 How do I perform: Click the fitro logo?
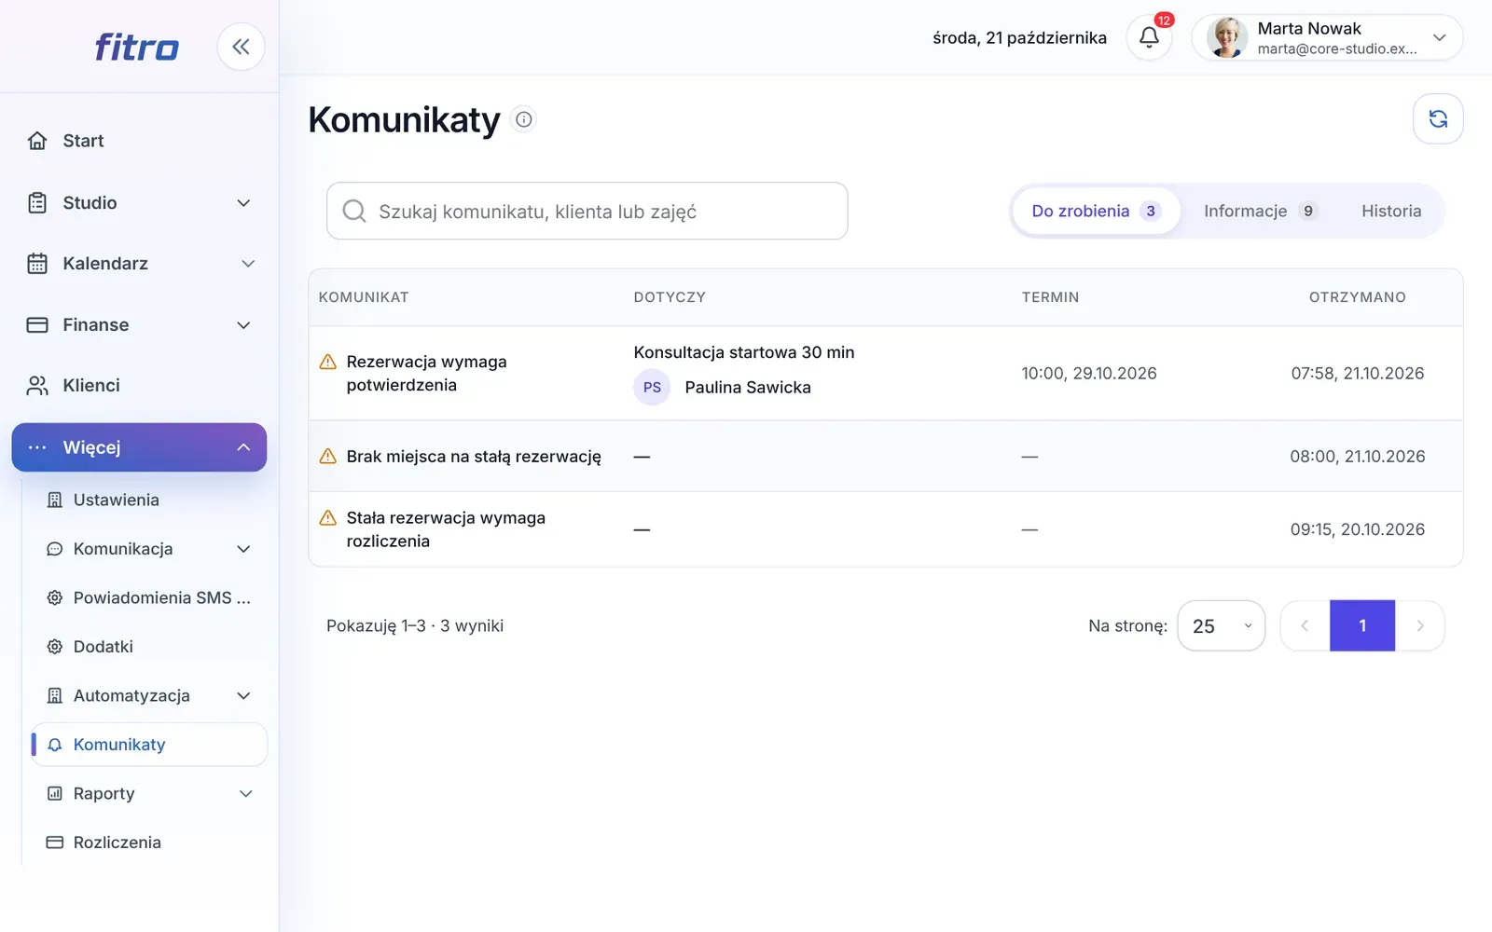(x=137, y=47)
